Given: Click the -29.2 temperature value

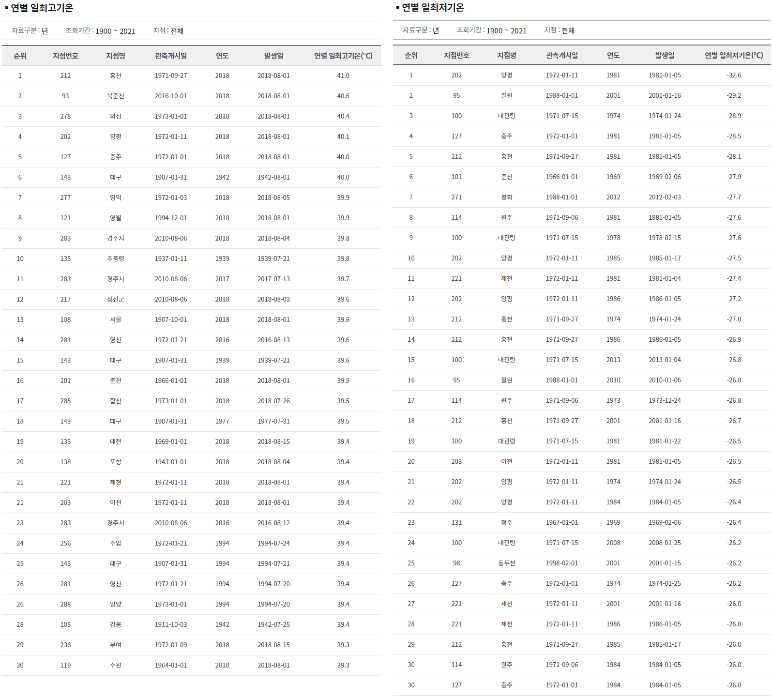Looking at the screenshot, I should pyautogui.click(x=734, y=95).
